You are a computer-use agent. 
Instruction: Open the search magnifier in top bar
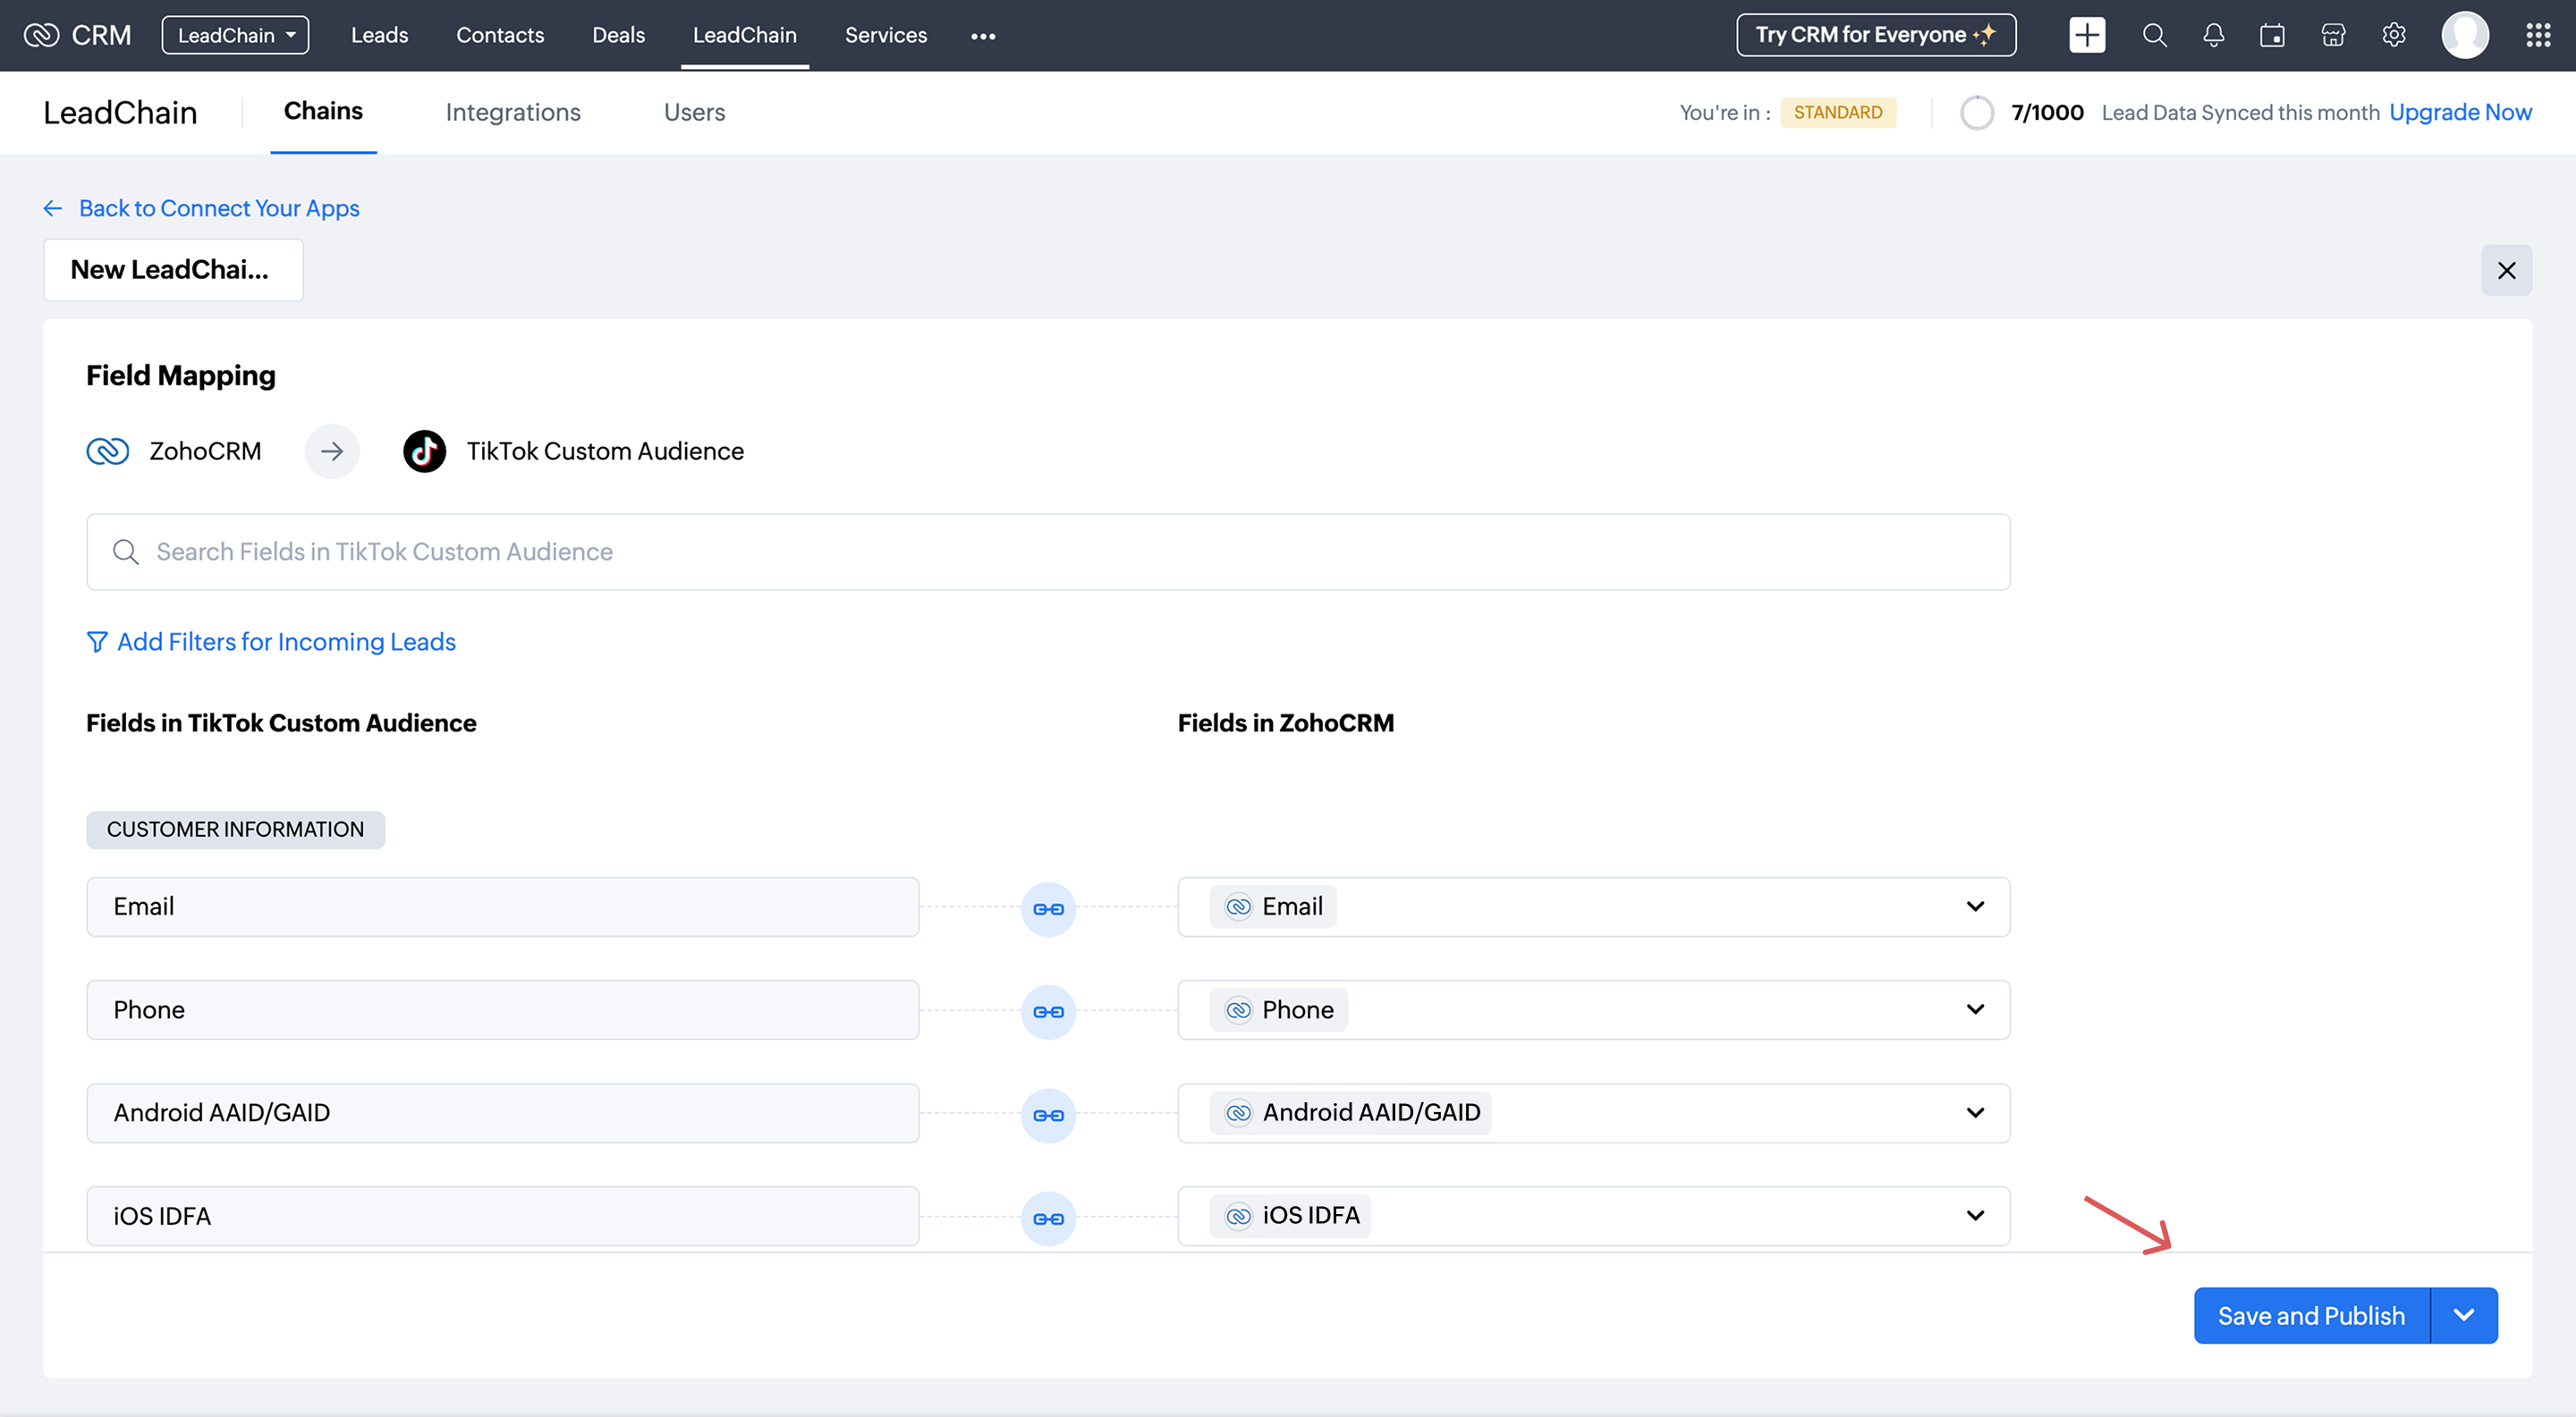tap(2154, 35)
